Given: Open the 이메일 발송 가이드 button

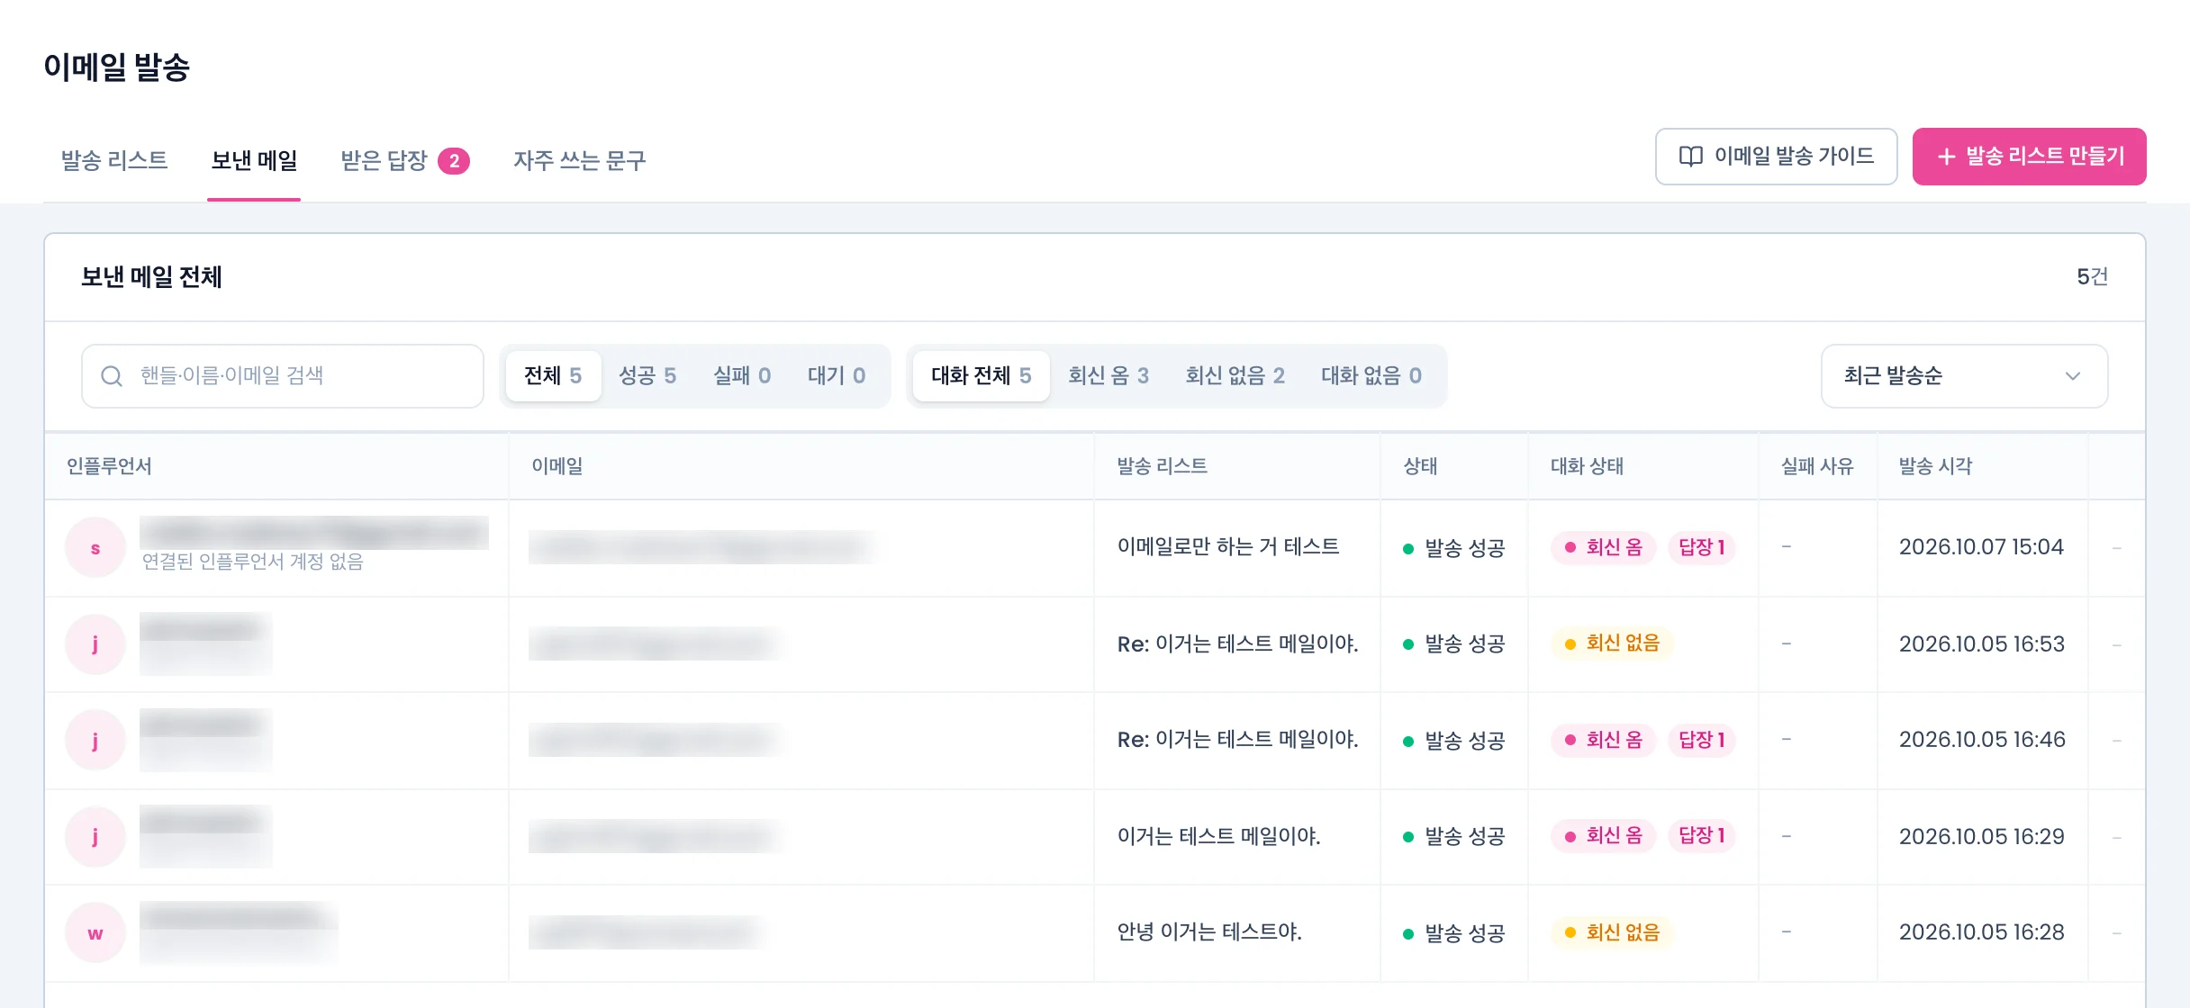Looking at the screenshot, I should point(1776,157).
